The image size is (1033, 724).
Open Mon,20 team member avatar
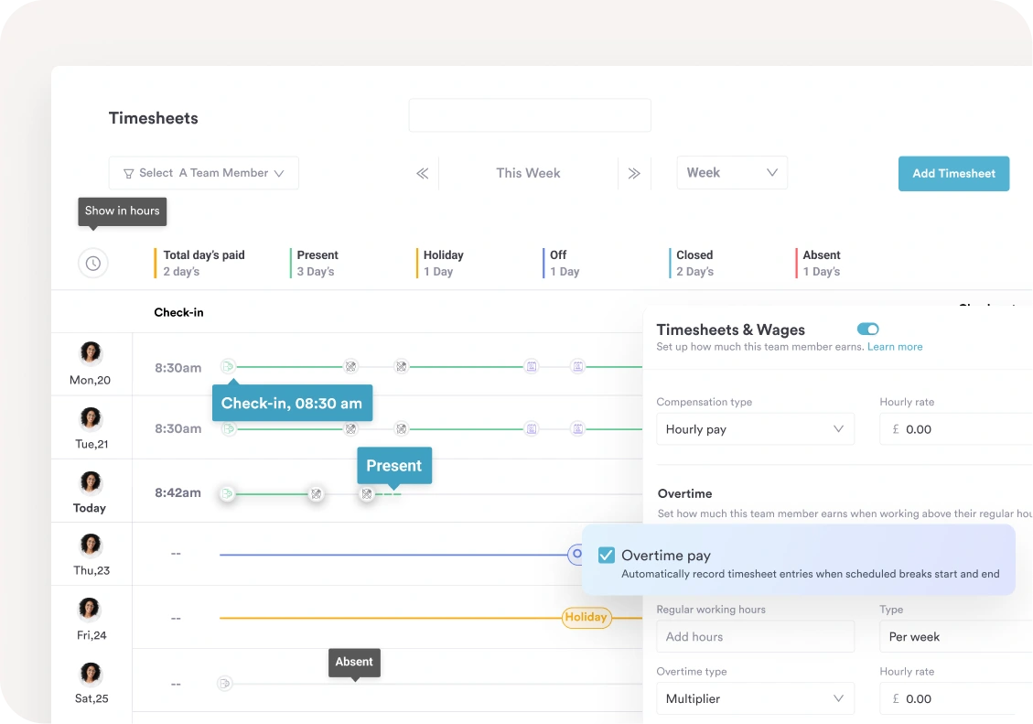91,353
